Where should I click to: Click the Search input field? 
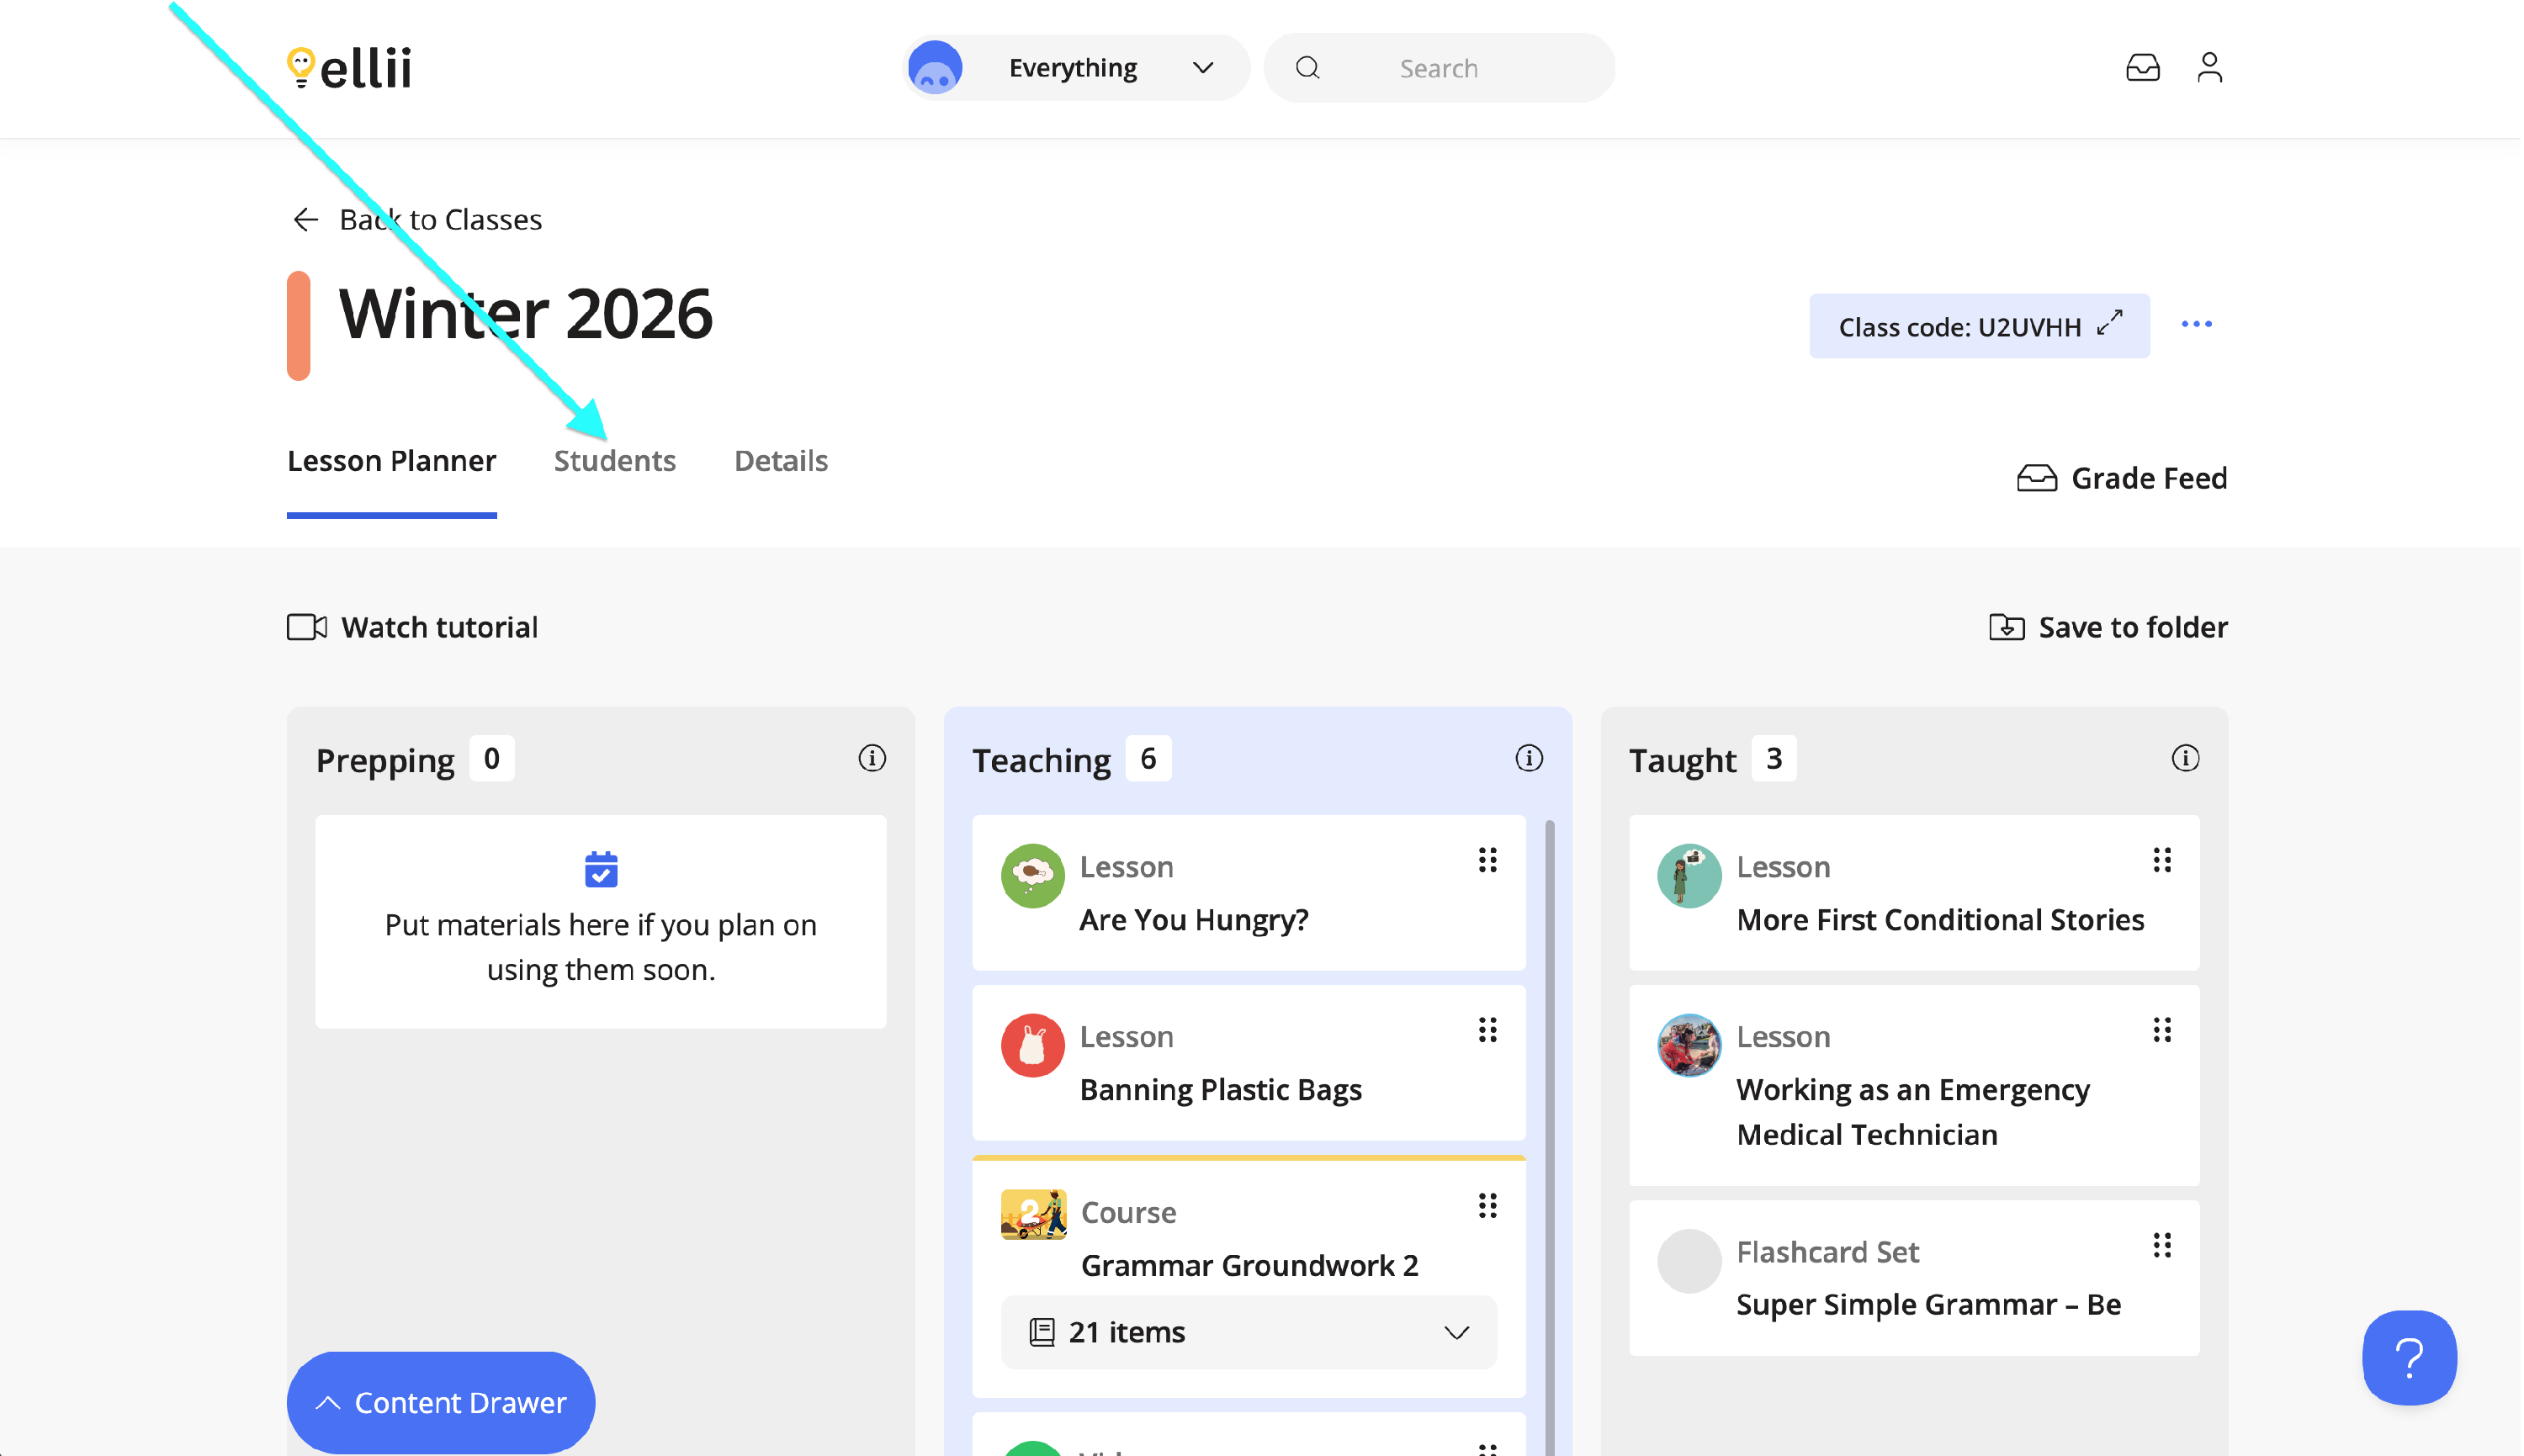[1438, 69]
